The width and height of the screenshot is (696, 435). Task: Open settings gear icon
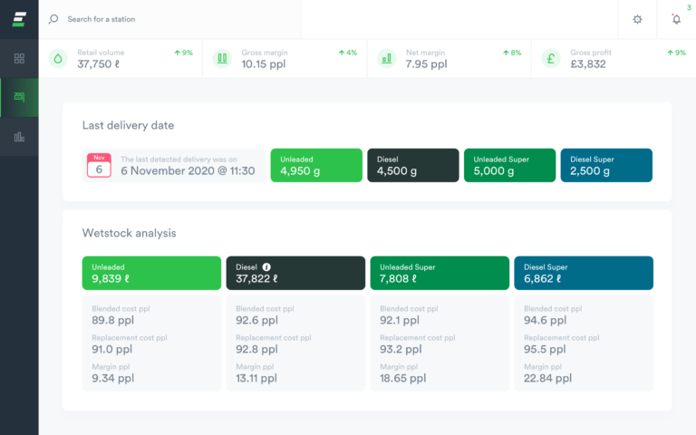[637, 19]
